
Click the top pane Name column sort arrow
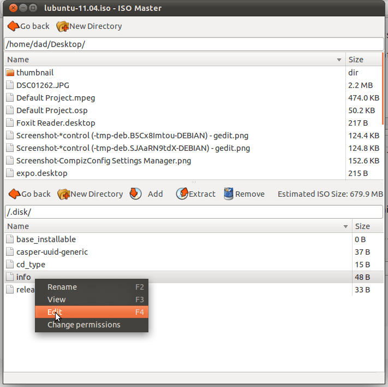tap(339, 60)
